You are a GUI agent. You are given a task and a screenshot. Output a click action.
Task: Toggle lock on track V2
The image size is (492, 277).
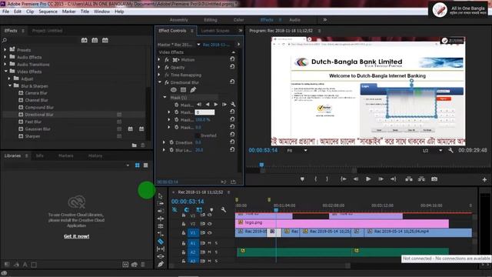(184, 224)
